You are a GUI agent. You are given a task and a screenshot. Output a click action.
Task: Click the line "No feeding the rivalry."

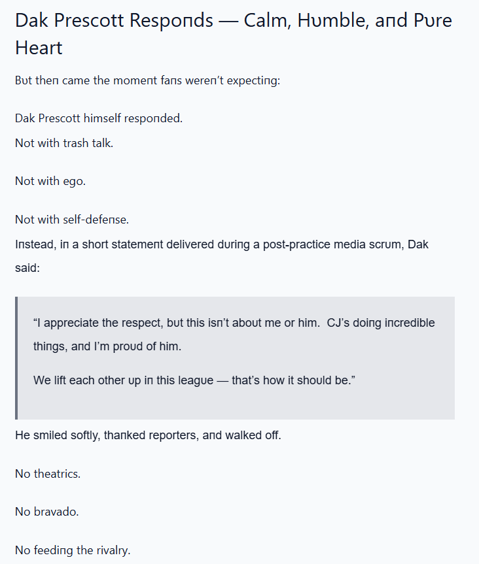(73, 550)
